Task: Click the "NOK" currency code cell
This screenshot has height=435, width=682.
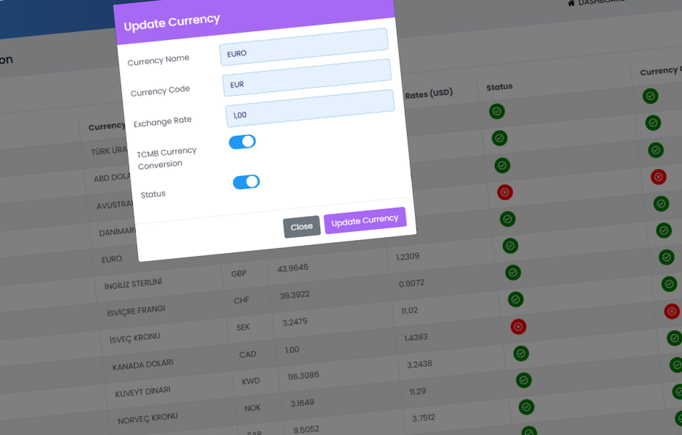Action: 252,408
